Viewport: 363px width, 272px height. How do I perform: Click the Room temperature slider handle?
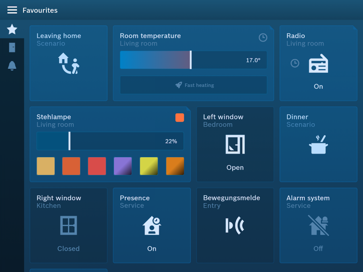click(x=190, y=60)
